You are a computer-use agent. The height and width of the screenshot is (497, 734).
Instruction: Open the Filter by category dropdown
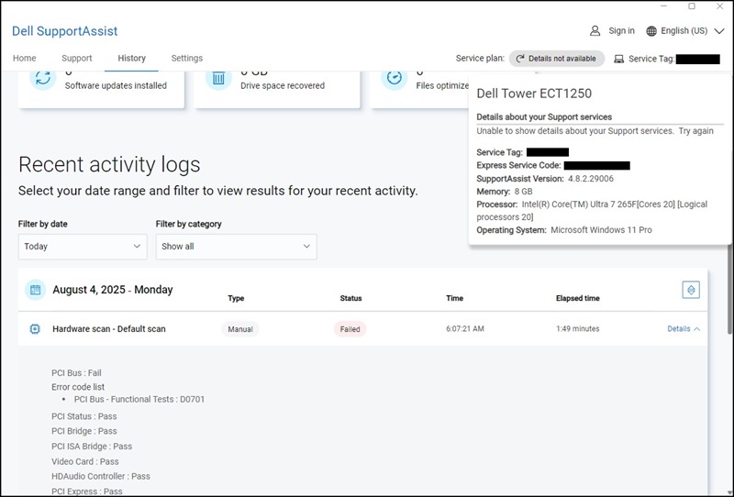click(236, 247)
